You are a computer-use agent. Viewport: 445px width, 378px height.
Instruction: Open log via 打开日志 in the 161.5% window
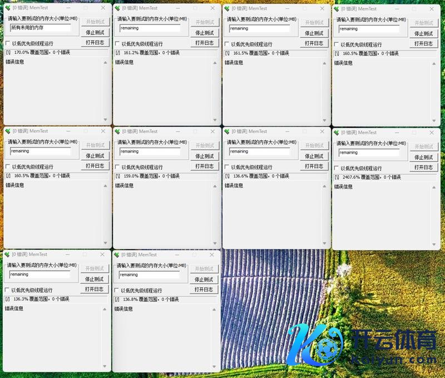(x=314, y=43)
